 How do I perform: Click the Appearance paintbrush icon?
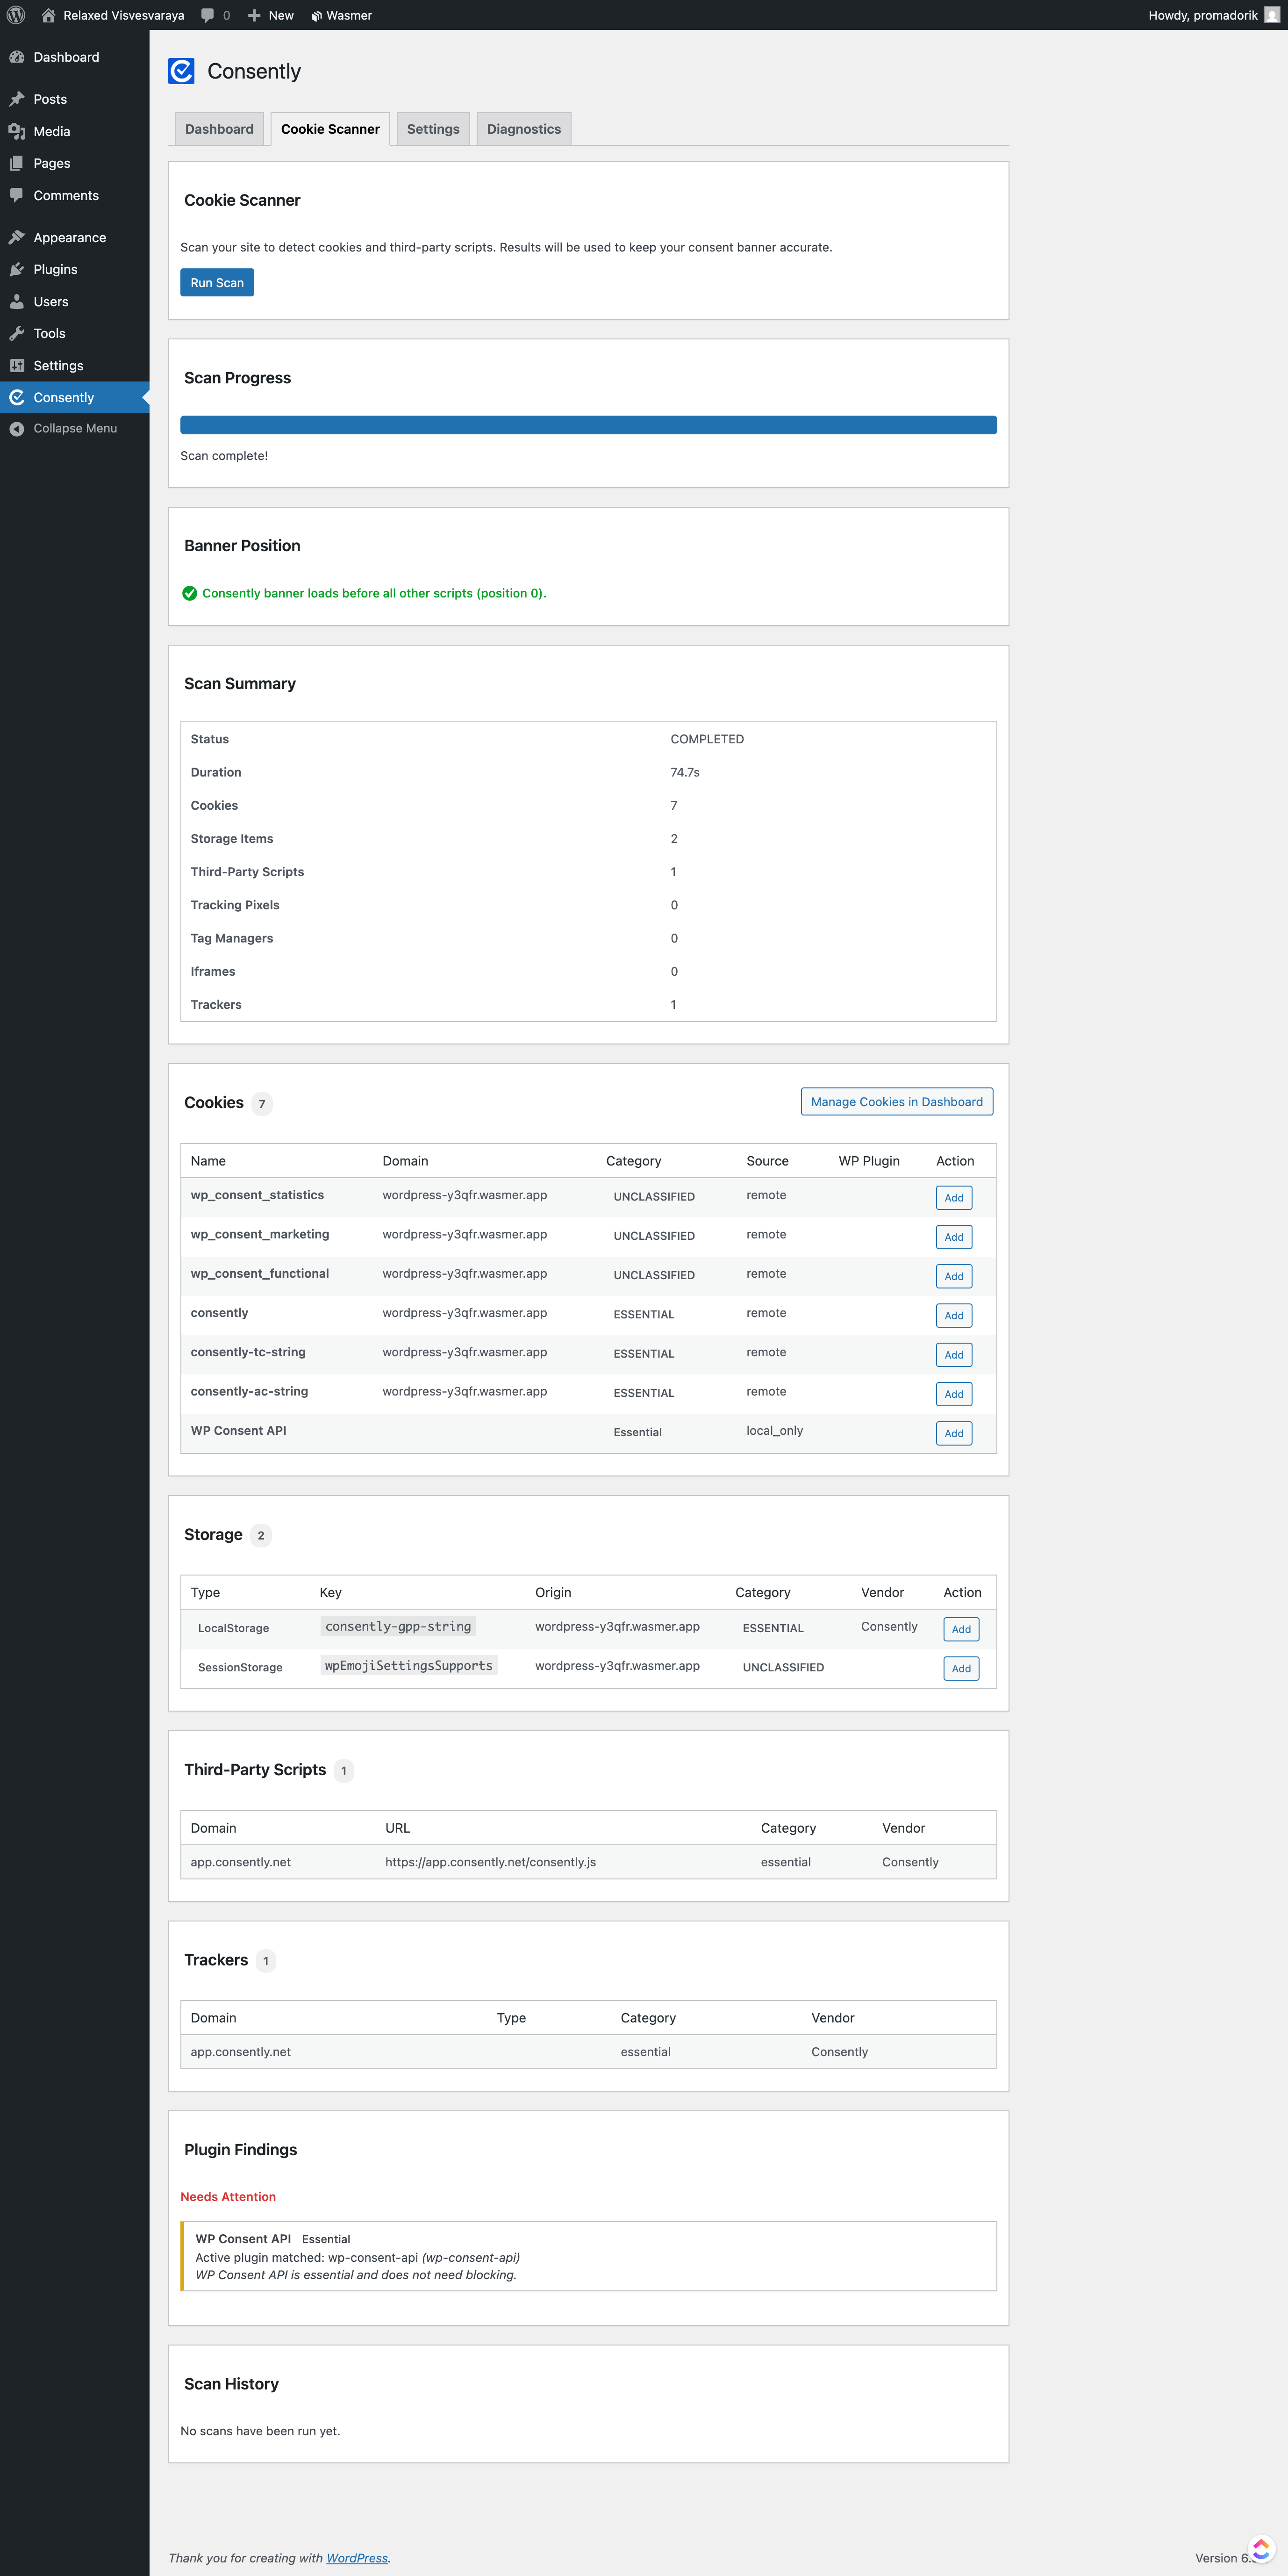click(17, 237)
